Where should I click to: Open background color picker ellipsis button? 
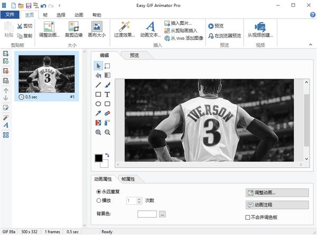(162, 214)
